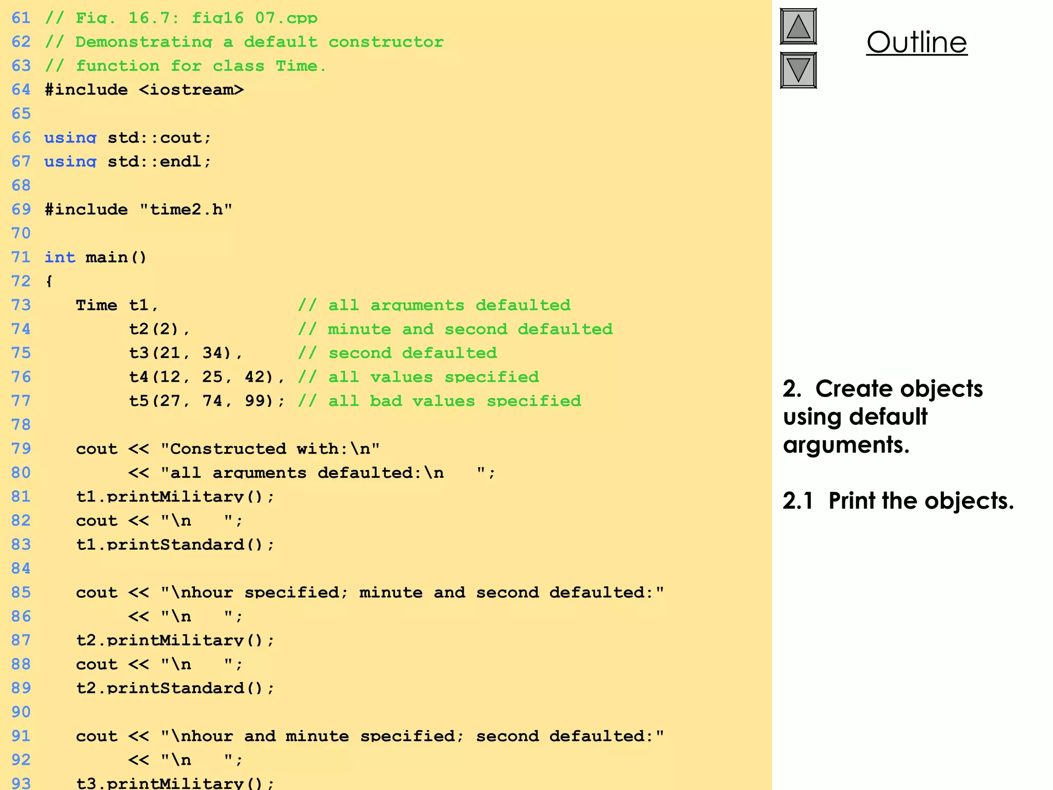Click comment '// minute and second defaulted'
The height and width of the screenshot is (790, 1053).
pos(456,329)
